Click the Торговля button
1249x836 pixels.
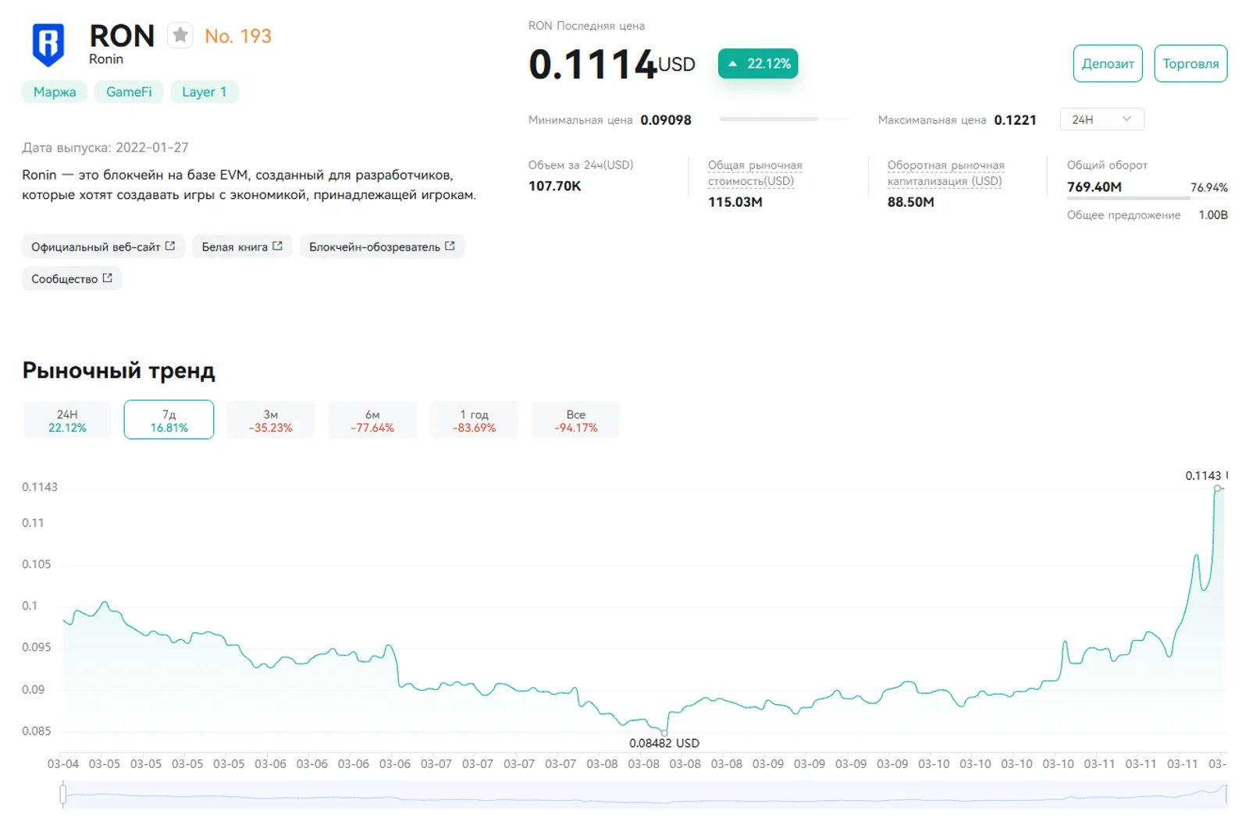[1190, 63]
